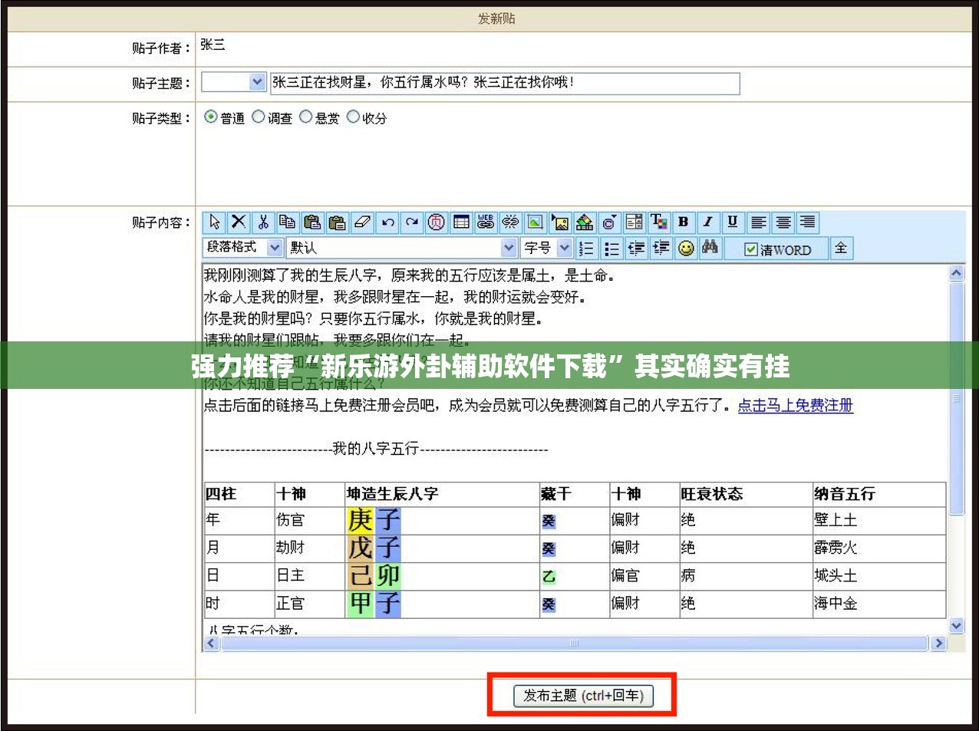
Task: Click the 坤造生辰八字 column header
Action: click(x=441, y=494)
